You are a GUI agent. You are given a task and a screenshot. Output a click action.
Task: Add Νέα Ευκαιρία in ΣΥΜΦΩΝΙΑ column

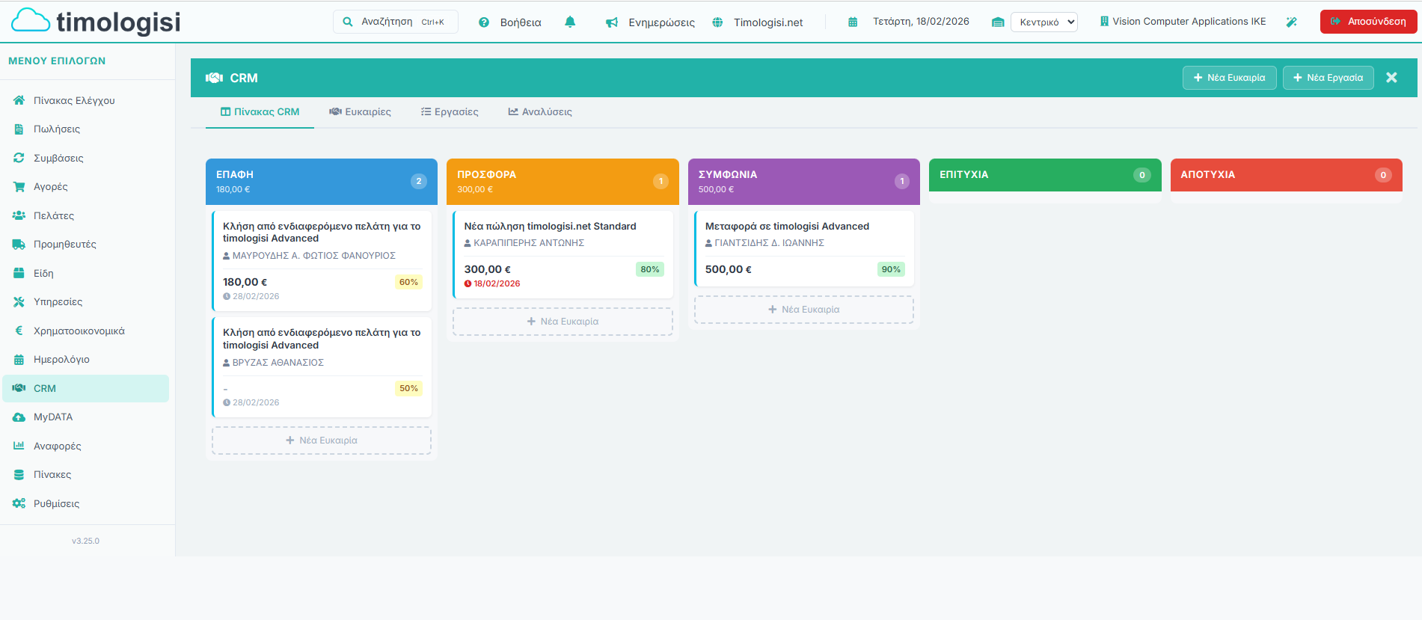(x=804, y=310)
